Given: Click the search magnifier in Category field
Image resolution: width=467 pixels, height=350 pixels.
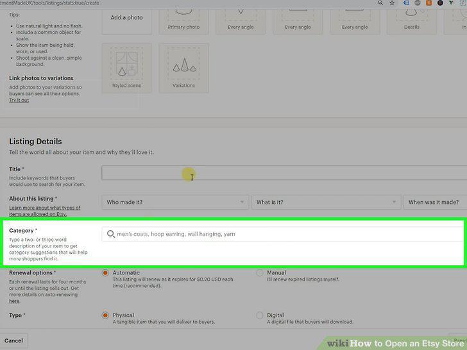Looking at the screenshot, I should coord(111,234).
